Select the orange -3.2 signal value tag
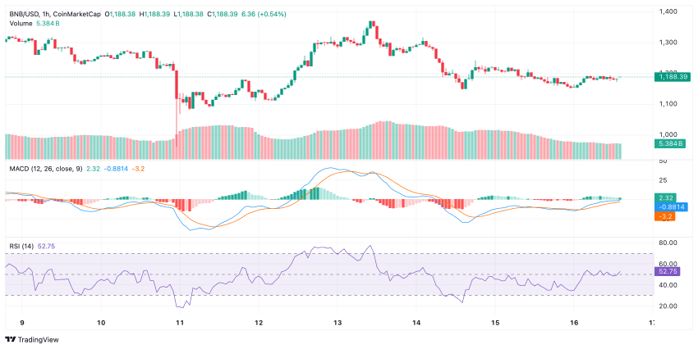698x349 pixels. [667, 217]
